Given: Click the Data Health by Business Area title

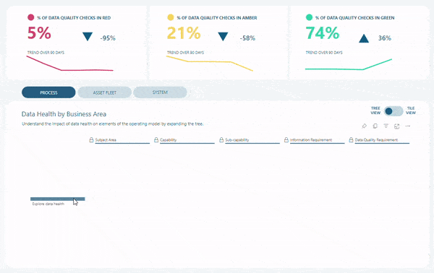Looking at the screenshot, I should click(x=64, y=114).
